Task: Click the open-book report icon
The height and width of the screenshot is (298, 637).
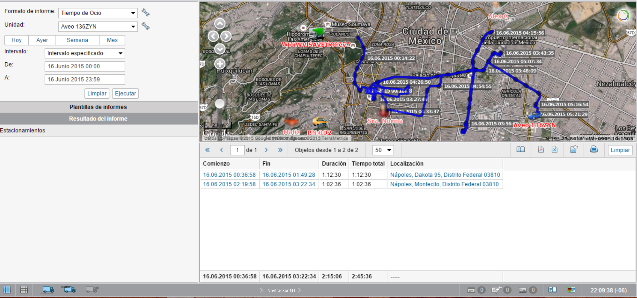Action: pos(520,150)
